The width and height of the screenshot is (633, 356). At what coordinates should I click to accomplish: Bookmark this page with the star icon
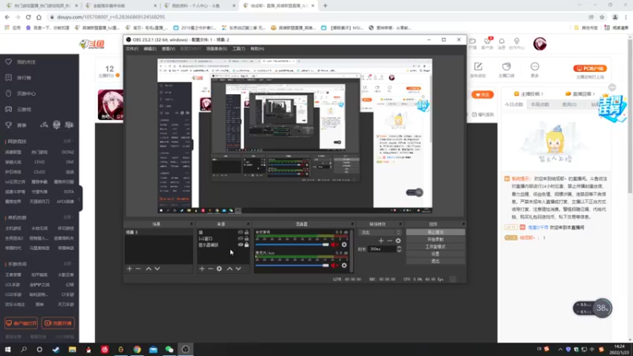(602, 17)
